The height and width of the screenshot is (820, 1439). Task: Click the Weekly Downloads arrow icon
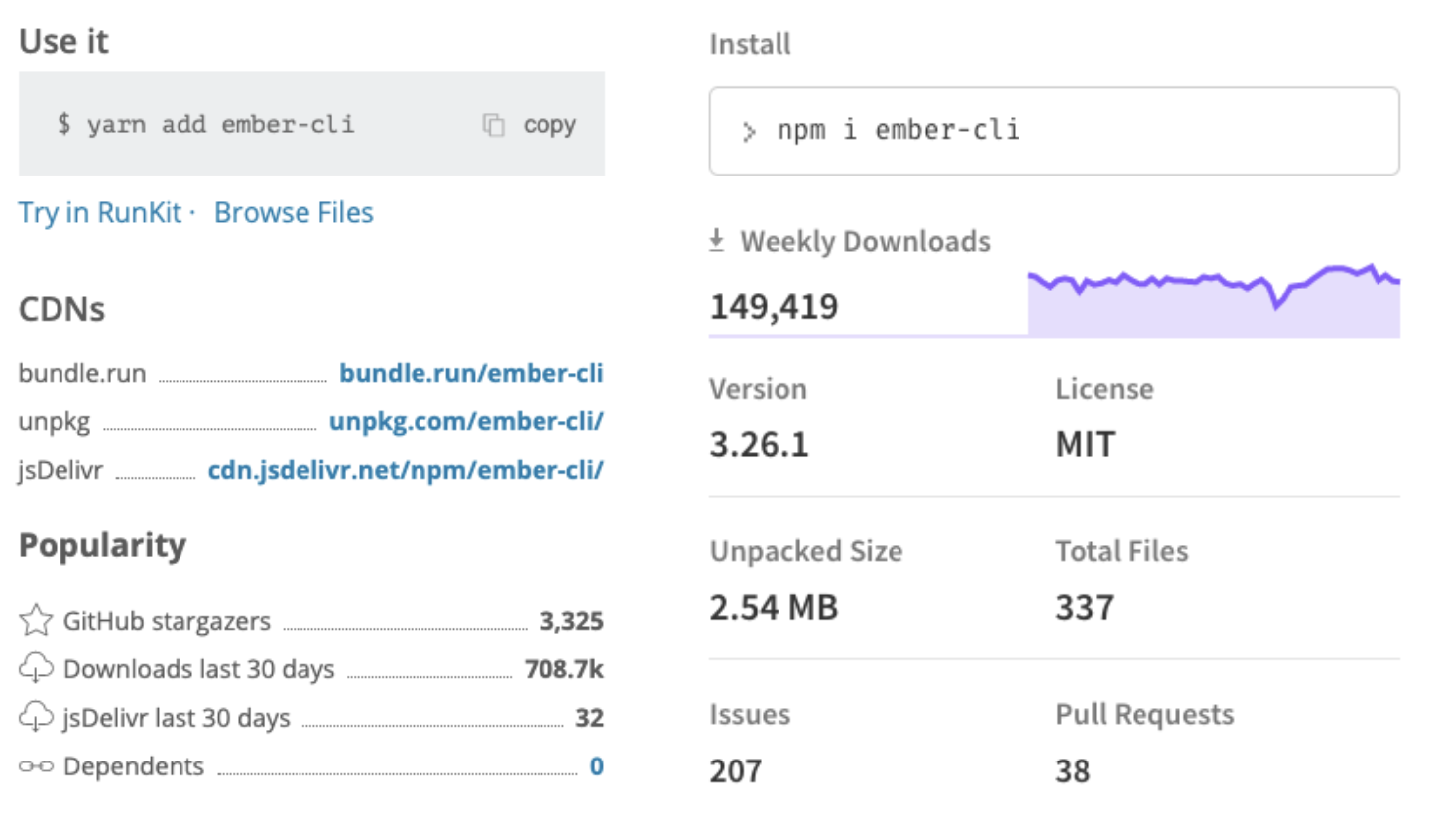[x=717, y=241]
